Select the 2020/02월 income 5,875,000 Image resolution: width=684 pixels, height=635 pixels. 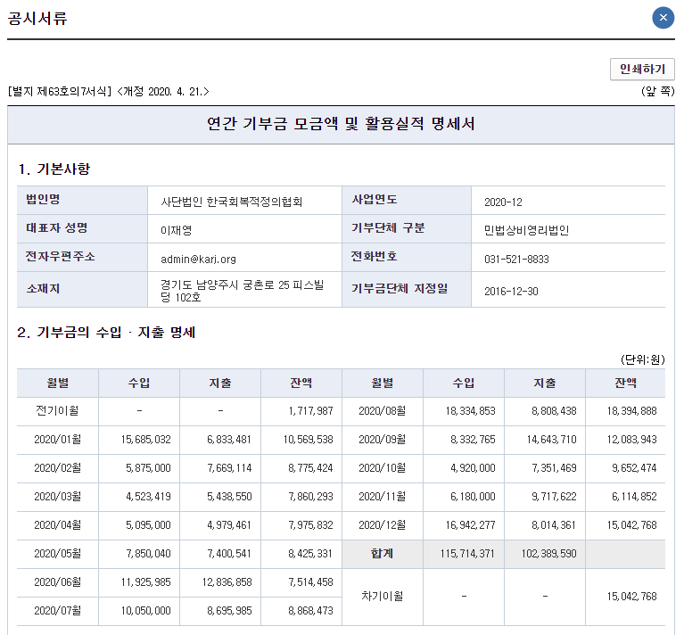pos(148,468)
